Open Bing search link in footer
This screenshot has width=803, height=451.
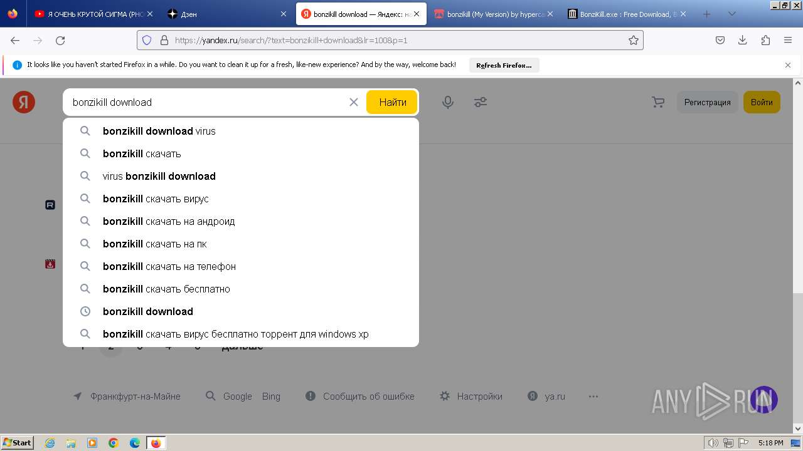271,397
